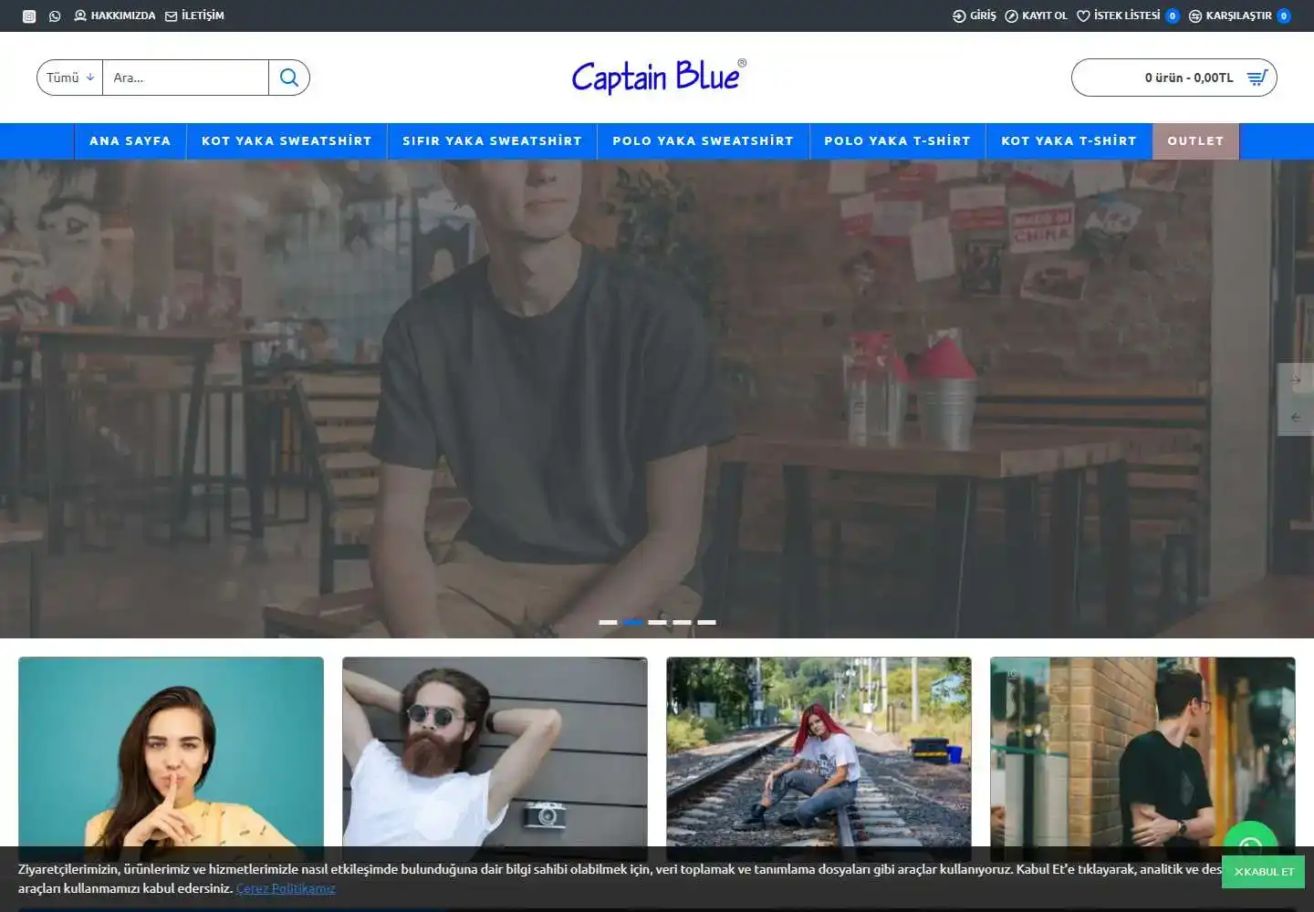1314x912 pixels.
Task: Select the fourth slider indicator dash
Action: point(682,622)
